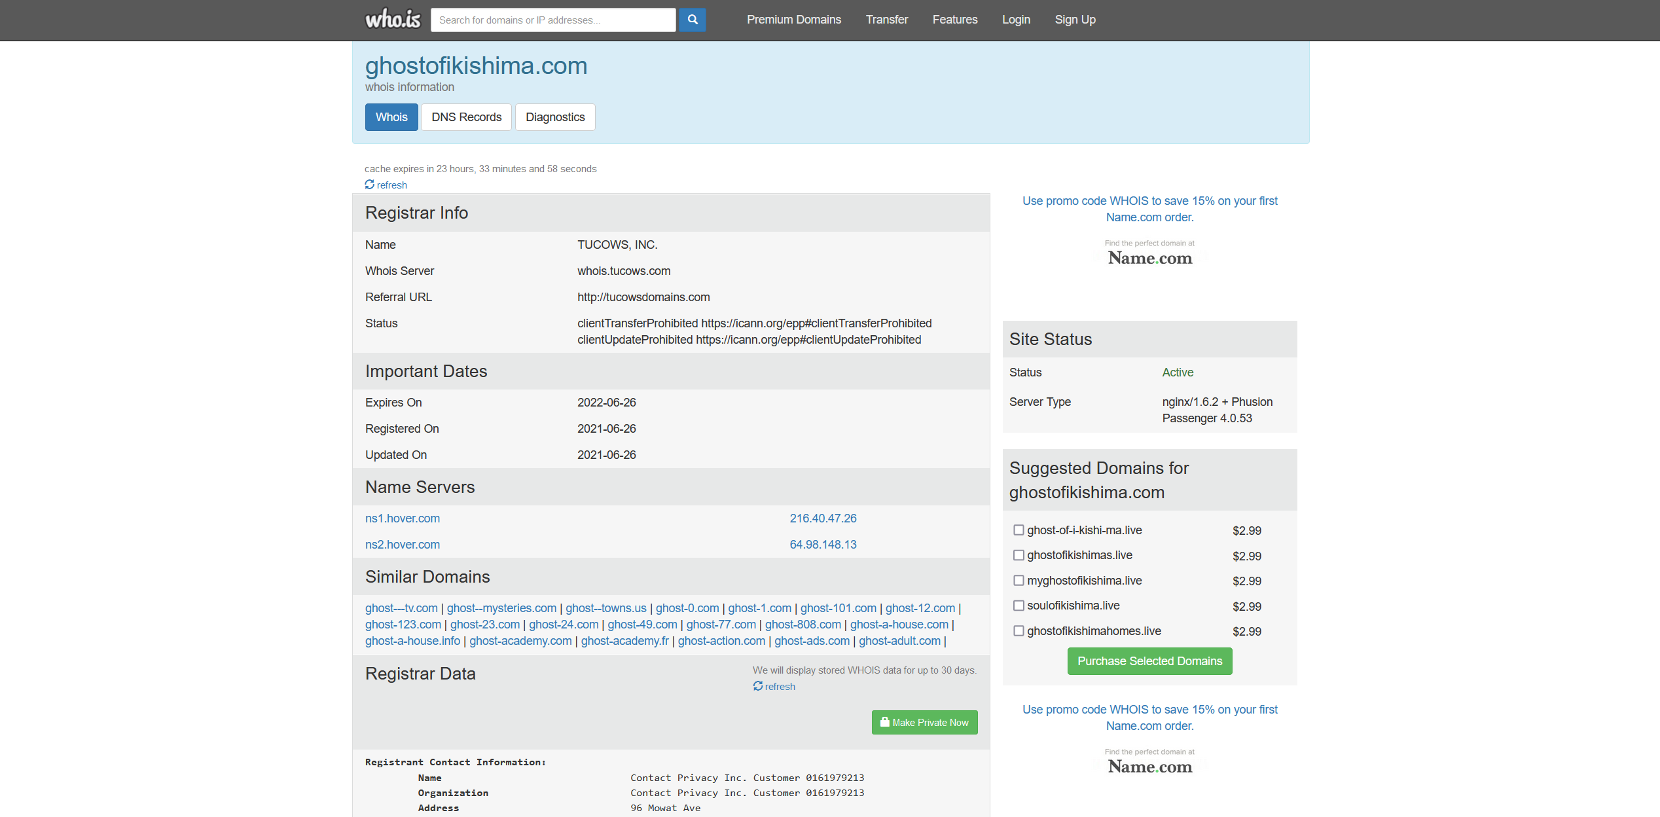Open ghost-a-house.info link

[413, 641]
